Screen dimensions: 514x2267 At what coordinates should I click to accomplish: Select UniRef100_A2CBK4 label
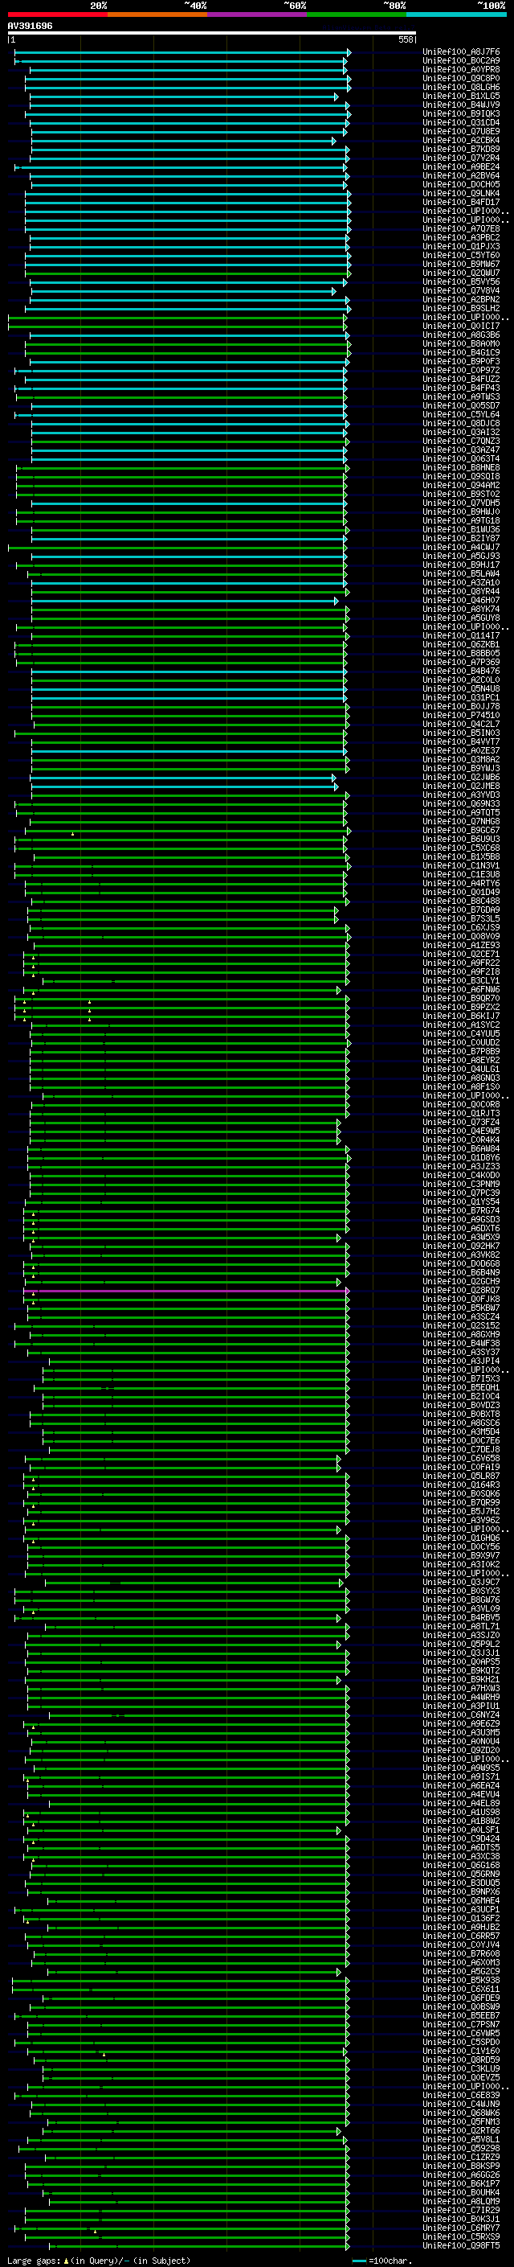pos(461,141)
